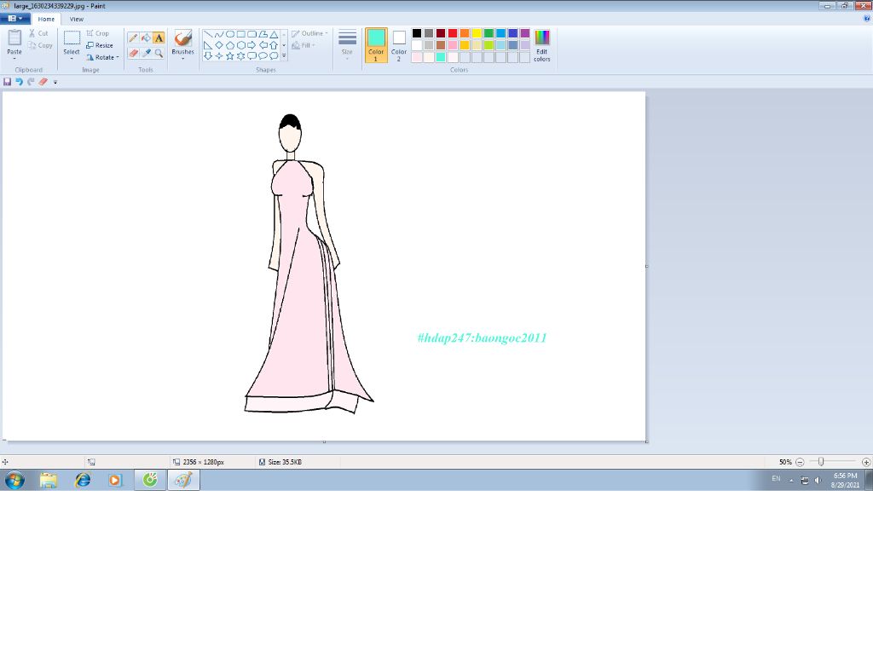Screen dimensions: 873x652
Task: Click the volume speaker tray icon
Action: (818, 480)
